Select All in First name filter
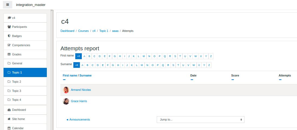 79,56
